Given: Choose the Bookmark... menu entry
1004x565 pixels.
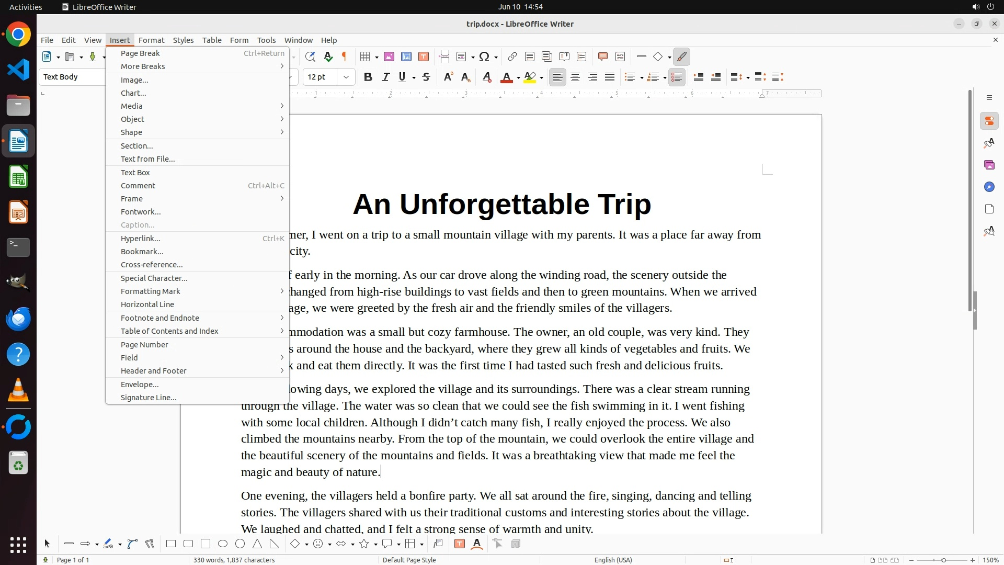Looking at the screenshot, I should point(142,251).
